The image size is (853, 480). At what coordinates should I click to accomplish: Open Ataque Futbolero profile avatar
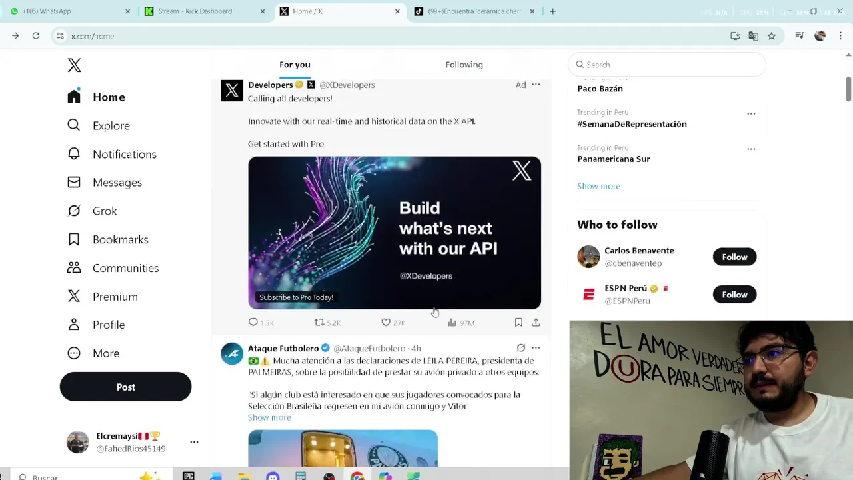click(x=232, y=353)
